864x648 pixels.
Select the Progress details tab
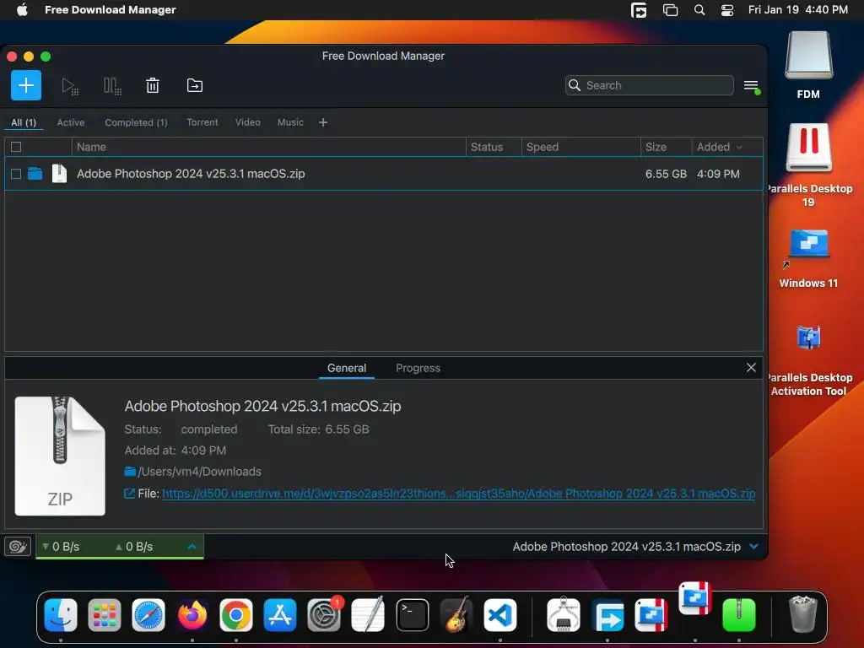pyautogui.click(x=418, y=368)
